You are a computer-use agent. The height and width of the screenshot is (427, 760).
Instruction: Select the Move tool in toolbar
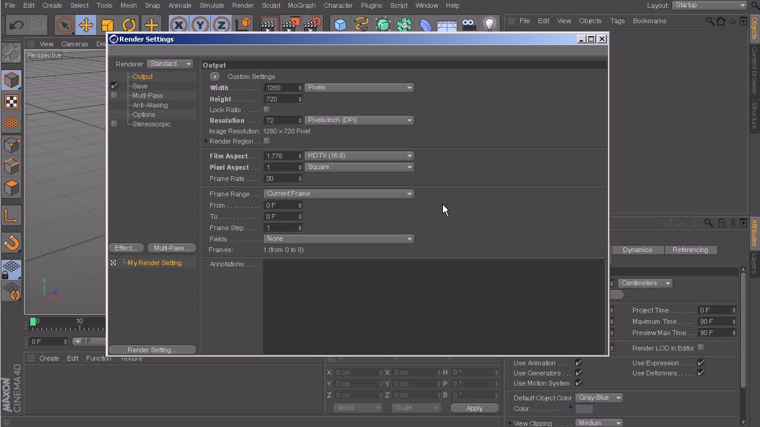coord(86,25)
